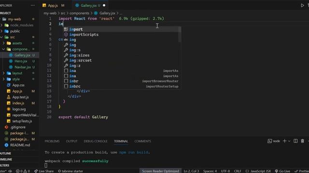Change the UTF-8 encoding

click(225, 171)
